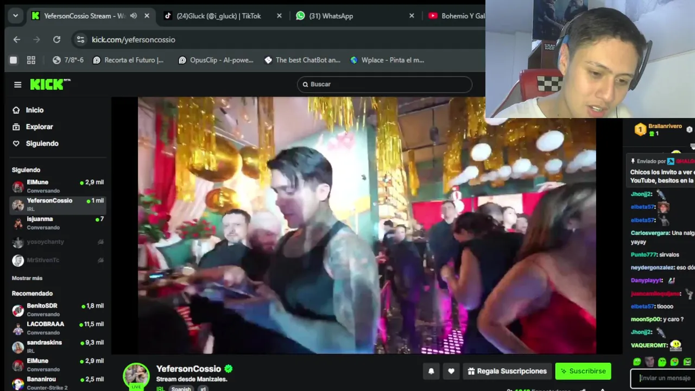This screenshot has height=391, width=695.
Task: Click the first square bookmark icon
Action: click(14, 60)
